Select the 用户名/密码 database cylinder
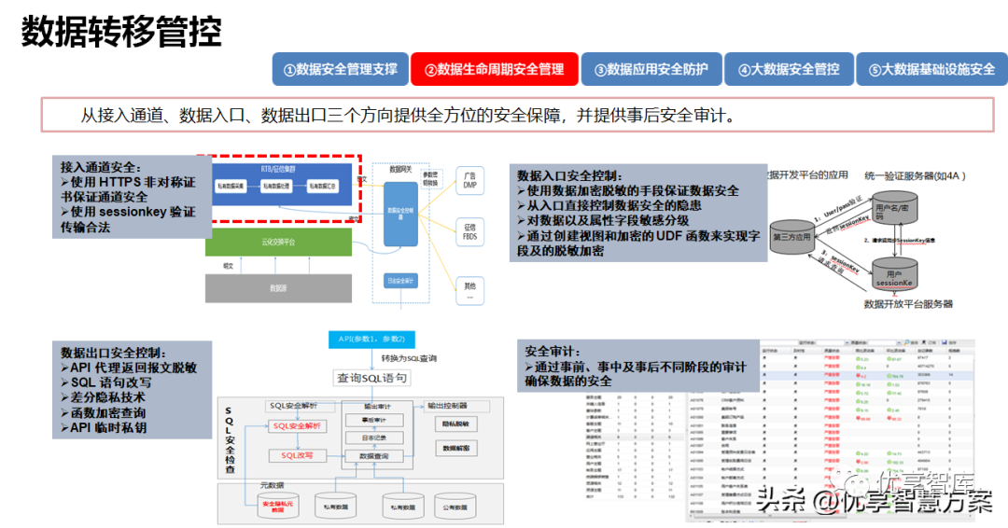Image resolution: width=1008 pixels, height=528 pixels. tap(893, 207)
